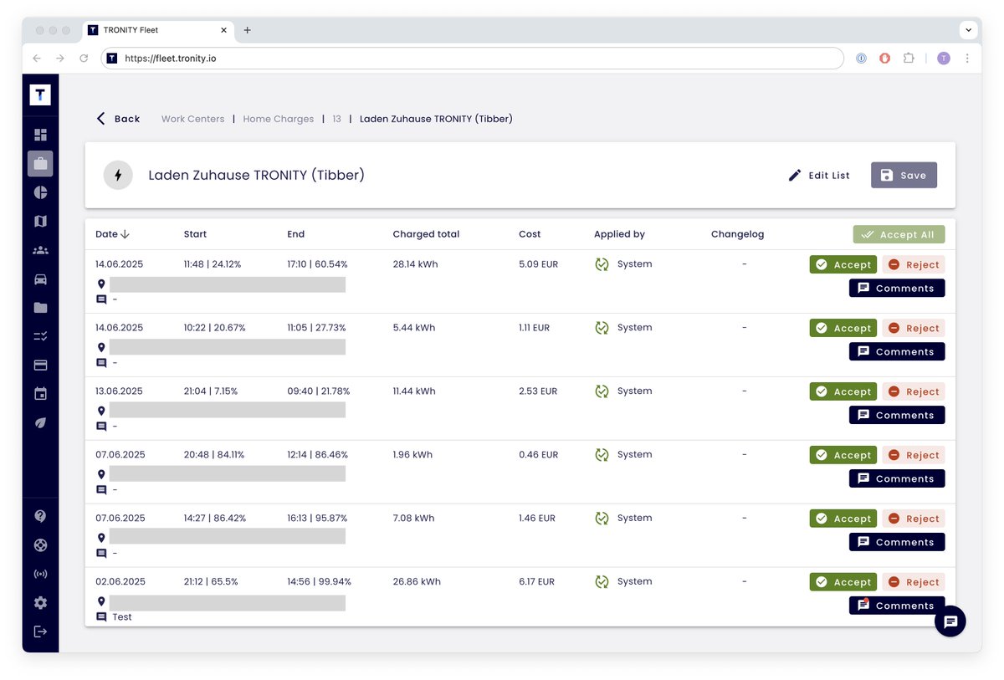Image resolution: width=1004 pixels, height=680 pixels.
Task: Click the Cost column header
Action: tap(530, 234)
